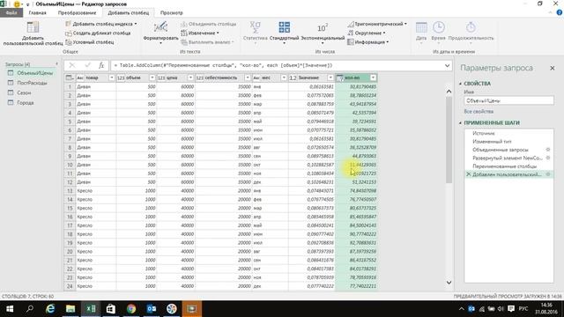Open the Windows Start menu
The image size is (564, 317).
pos(10,309)
